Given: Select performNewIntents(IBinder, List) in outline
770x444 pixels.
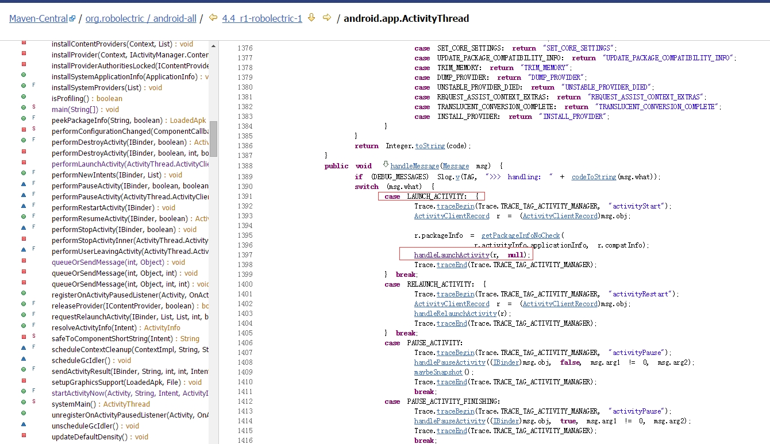Looking at the screenshot, I should (x=117, y=175).
